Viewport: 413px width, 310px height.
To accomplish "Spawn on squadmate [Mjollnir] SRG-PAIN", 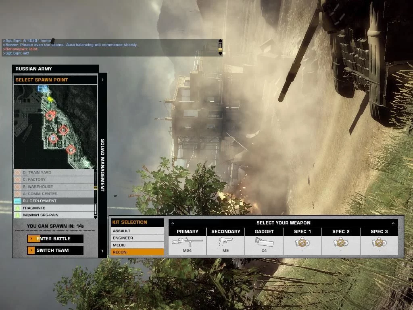I will (54, 215).
